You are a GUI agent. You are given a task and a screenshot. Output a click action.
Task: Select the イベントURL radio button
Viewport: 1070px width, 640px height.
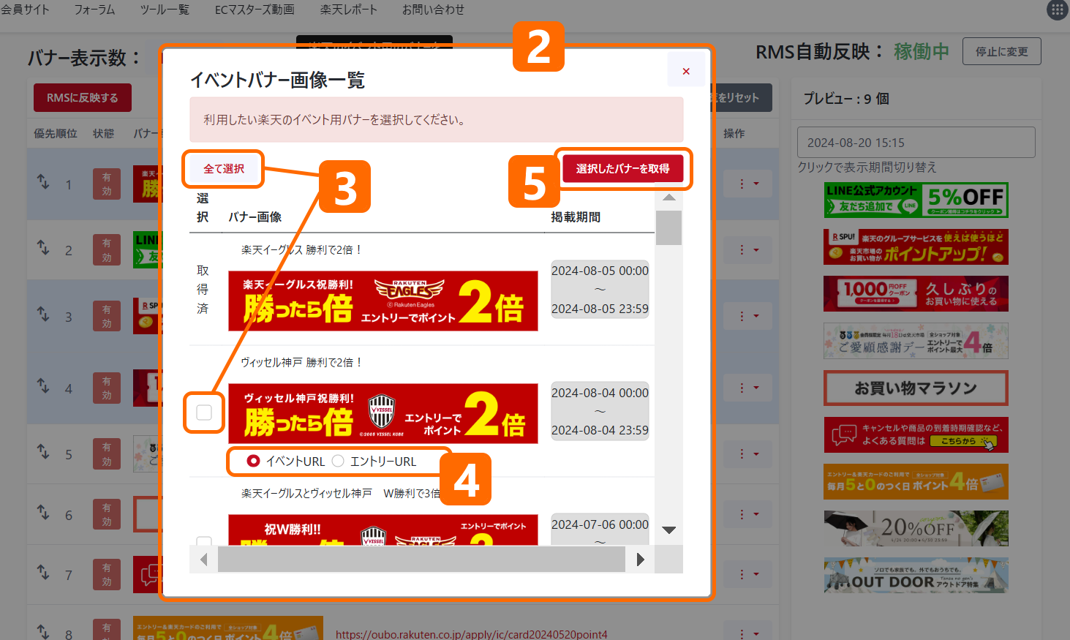pos(253,461)
